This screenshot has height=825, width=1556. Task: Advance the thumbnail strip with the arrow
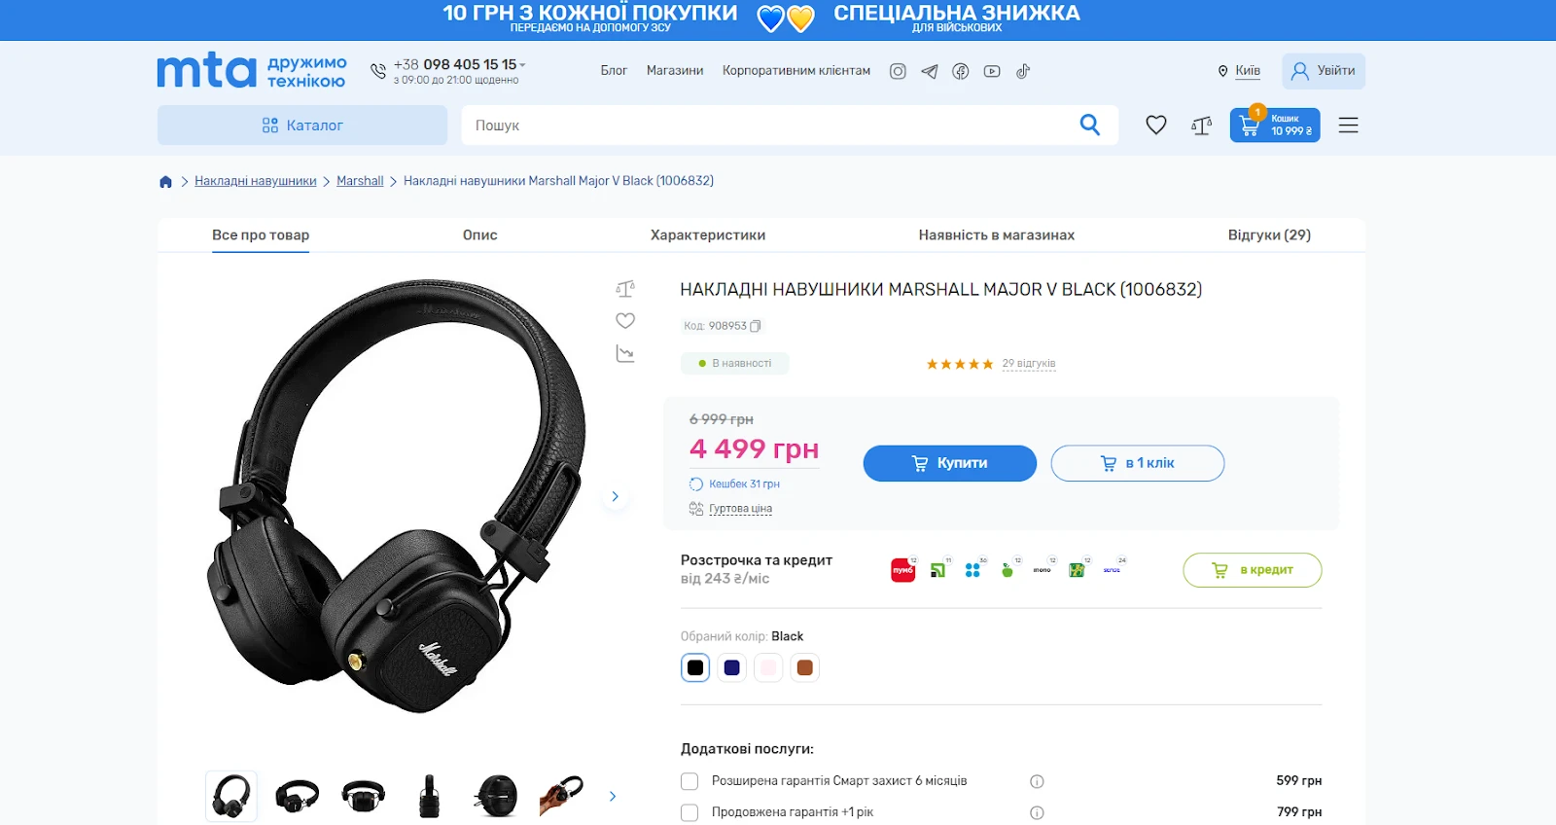click(613, 796)
